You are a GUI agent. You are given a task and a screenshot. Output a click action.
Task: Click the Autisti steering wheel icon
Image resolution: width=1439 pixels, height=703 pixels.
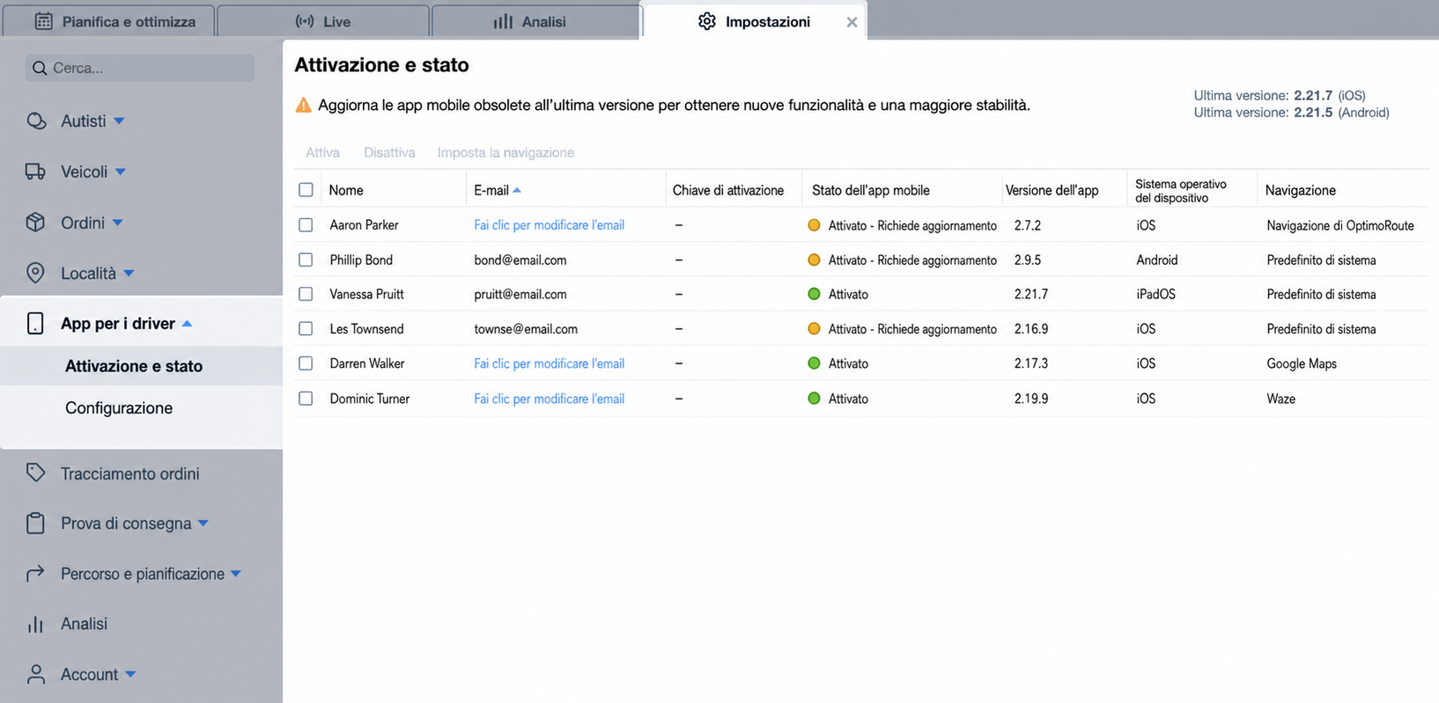36,121
